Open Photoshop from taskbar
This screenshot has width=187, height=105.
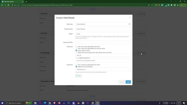click(69, 103)
